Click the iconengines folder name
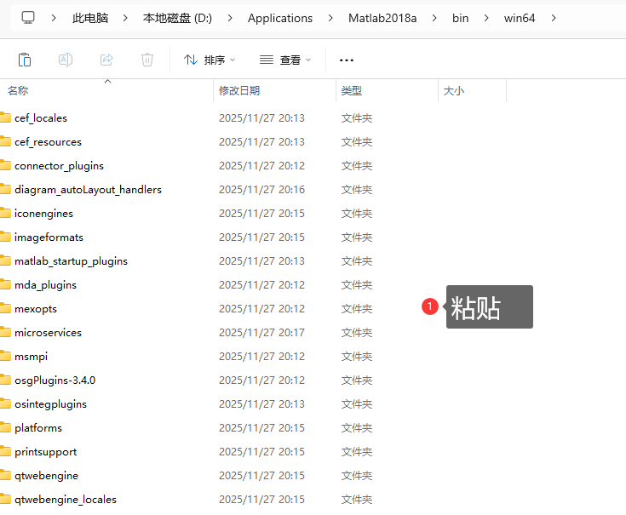The image size is (626, 515). click(x=44, y=214)
